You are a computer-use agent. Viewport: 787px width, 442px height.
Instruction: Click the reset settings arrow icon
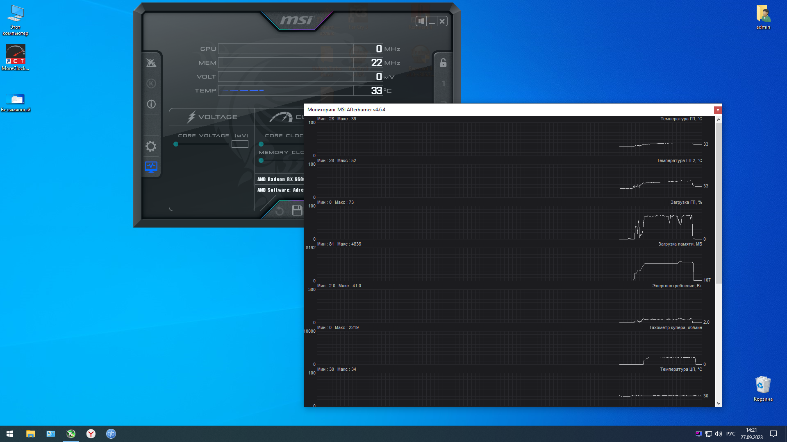[x=280, y=211]
